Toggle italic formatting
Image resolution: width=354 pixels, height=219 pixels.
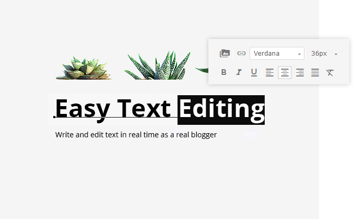click(239, 72)
